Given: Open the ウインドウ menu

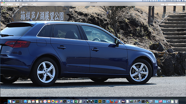Looking at the screenshot, I should click(x=31, y=1).
